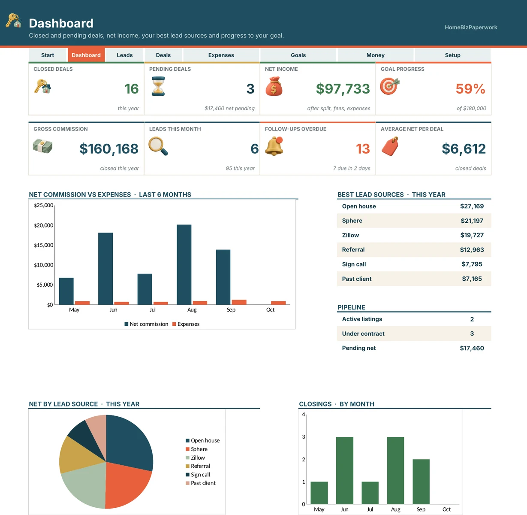
Task: Click the Zillow pie legend swatch
Action: (187, 457)
